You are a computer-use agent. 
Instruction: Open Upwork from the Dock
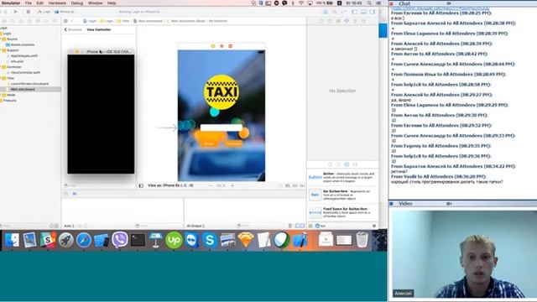click(x=174, y=240)
